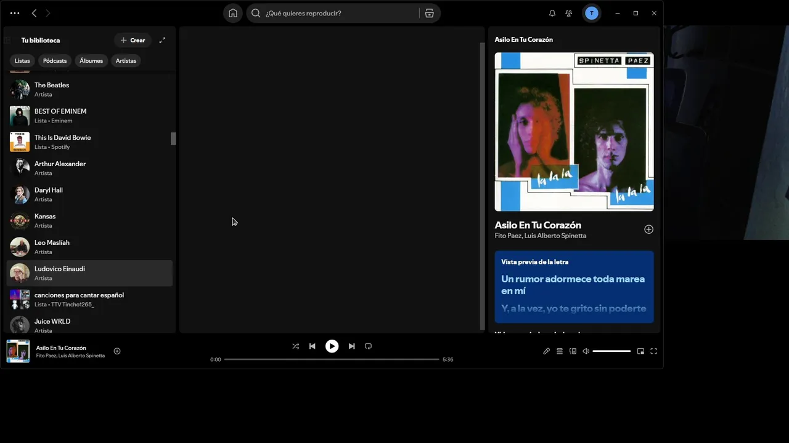Click the search magnifier icon
This screenshot has width=789, height=443.
click(256, 13)
